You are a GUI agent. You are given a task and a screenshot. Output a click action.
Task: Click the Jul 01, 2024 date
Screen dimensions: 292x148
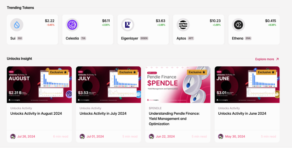coord(95,137)
